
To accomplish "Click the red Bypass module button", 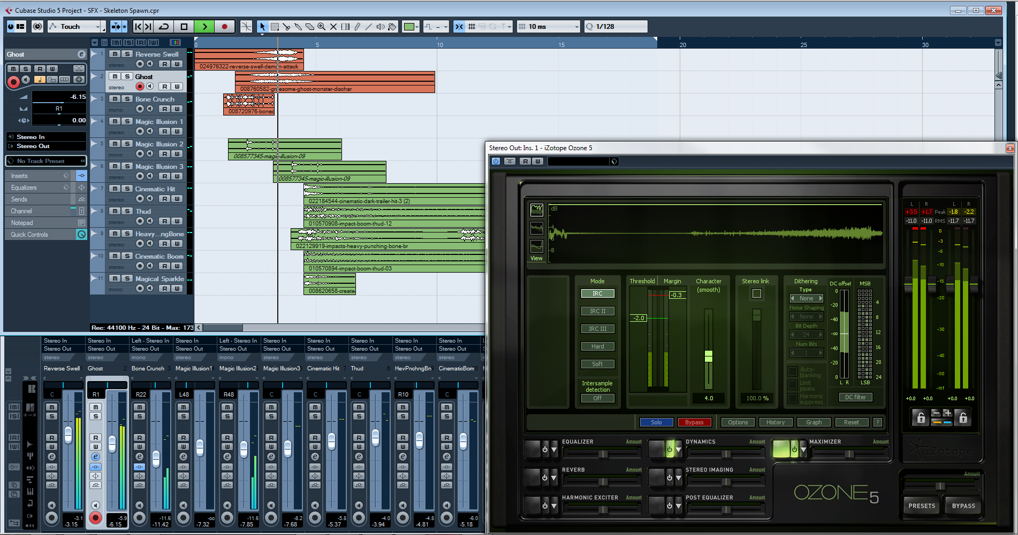I will coord(694,422).
